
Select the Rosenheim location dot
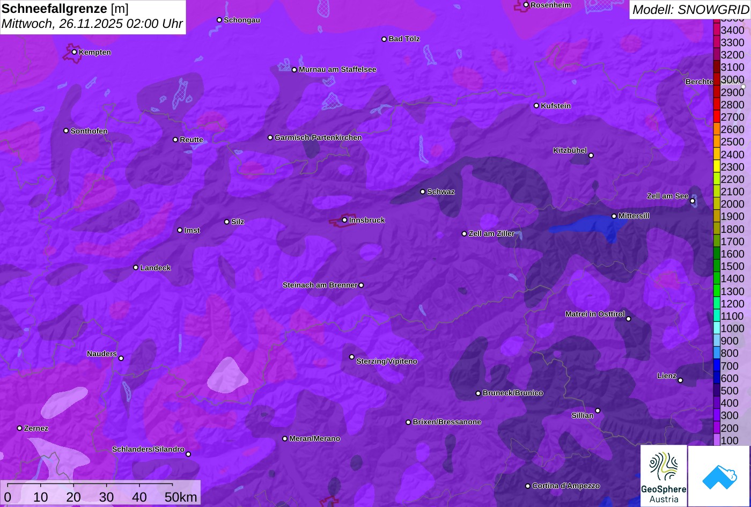pyautogui.click(x=526, y=5)
